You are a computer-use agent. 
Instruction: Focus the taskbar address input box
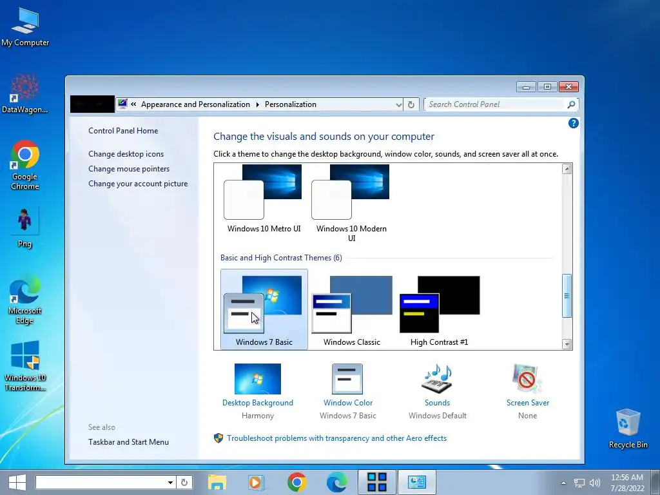coord(101,482)
